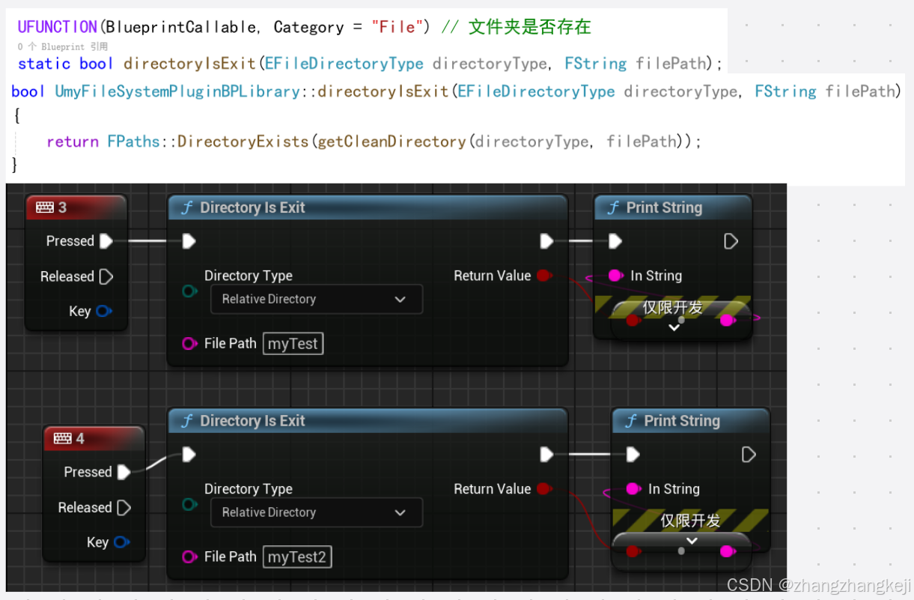This screenshot has width=914, height=600.
Task: Click the myTest File Path input field
Action: point(293,344)
